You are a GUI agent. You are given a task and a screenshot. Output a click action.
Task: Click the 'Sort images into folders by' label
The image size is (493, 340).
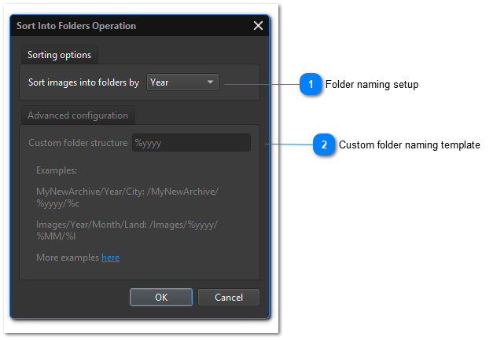click(x=83, y=82)
